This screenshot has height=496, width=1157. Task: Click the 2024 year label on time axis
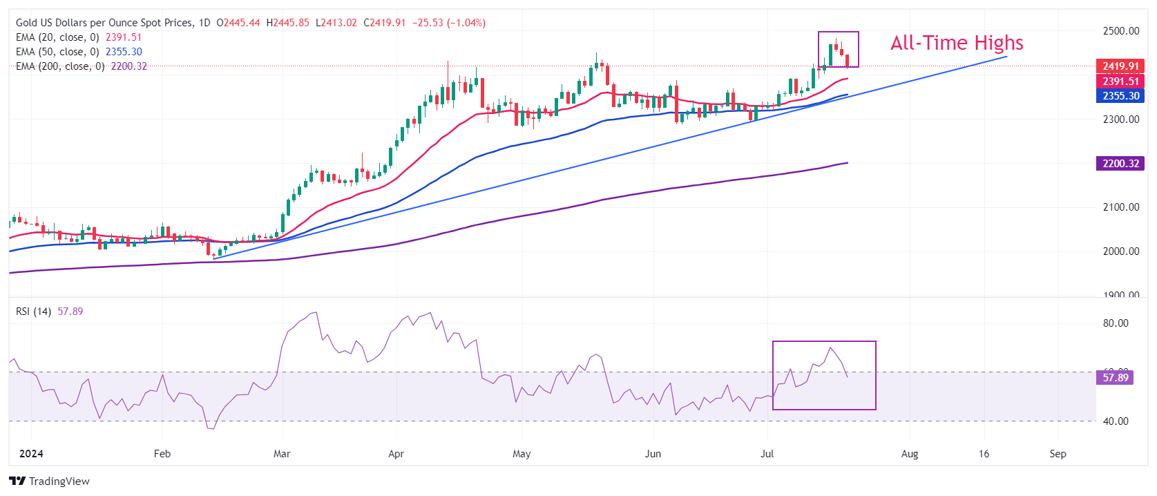[31, 454]
